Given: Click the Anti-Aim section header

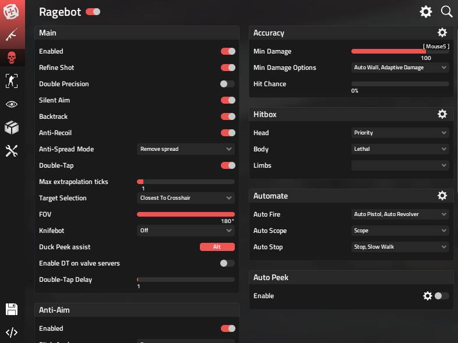Looking at the screenshot, I should pos(137,310).
